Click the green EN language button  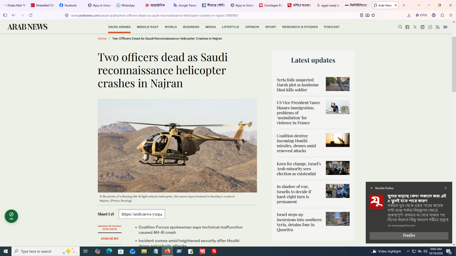click(11, 216)
